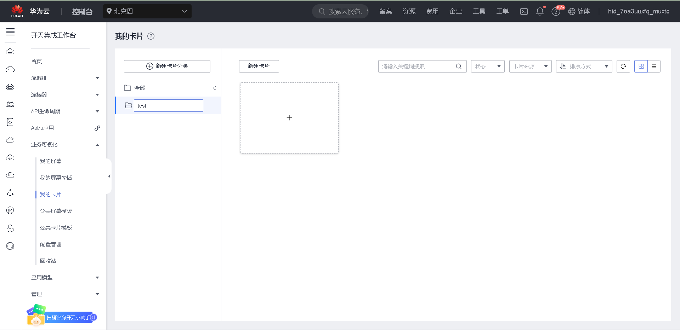Image resolution: width=680 pixels, height=330 pixels.
Task: Click the three-hexagons icon in left rail
Action: coord(10,228)
